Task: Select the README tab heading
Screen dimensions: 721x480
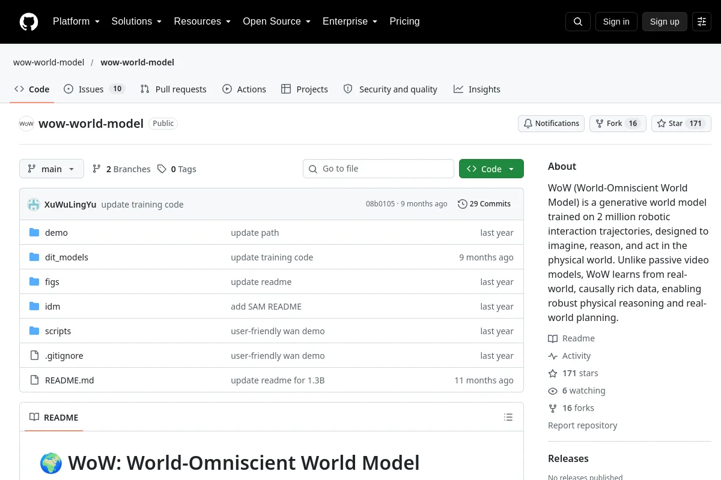Action: pyautogui.click(x=54, y=418)
